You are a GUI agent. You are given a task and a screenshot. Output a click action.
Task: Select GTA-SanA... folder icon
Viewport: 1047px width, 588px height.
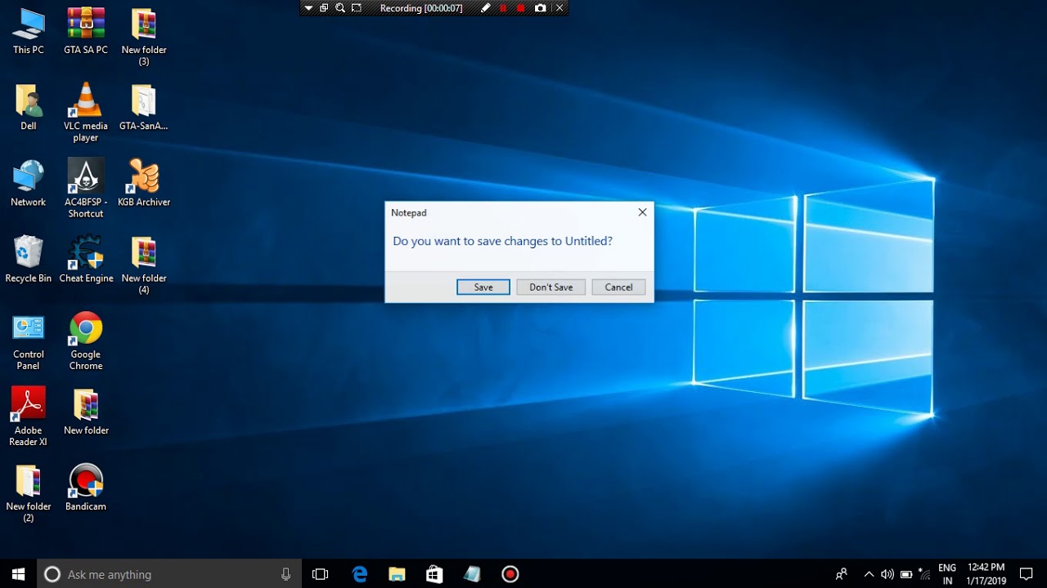point(144,107)
